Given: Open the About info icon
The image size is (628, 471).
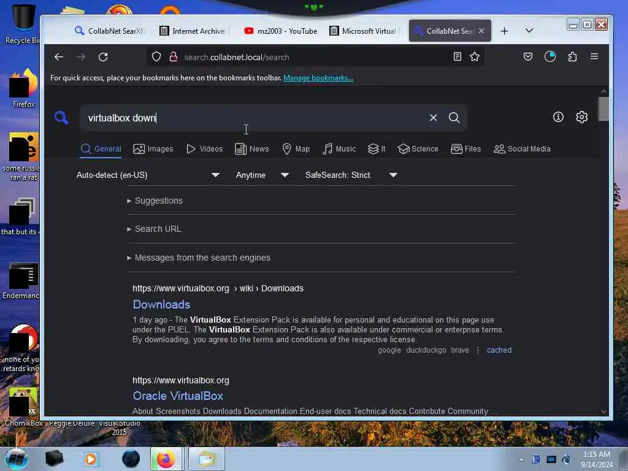Looking at the screenshot, I should tap(558, 117).
